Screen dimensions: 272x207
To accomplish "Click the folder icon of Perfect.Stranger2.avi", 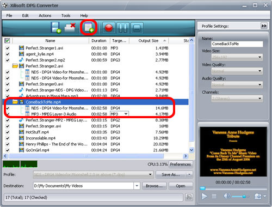I will coord(15,66).
